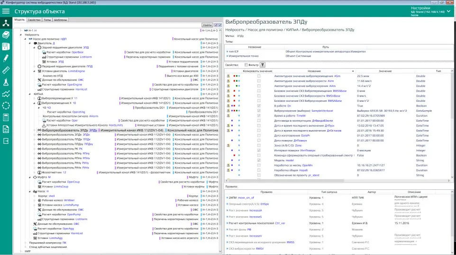
Task: Collapse the Двигатель Д tree node
Action: coord(30,43)
